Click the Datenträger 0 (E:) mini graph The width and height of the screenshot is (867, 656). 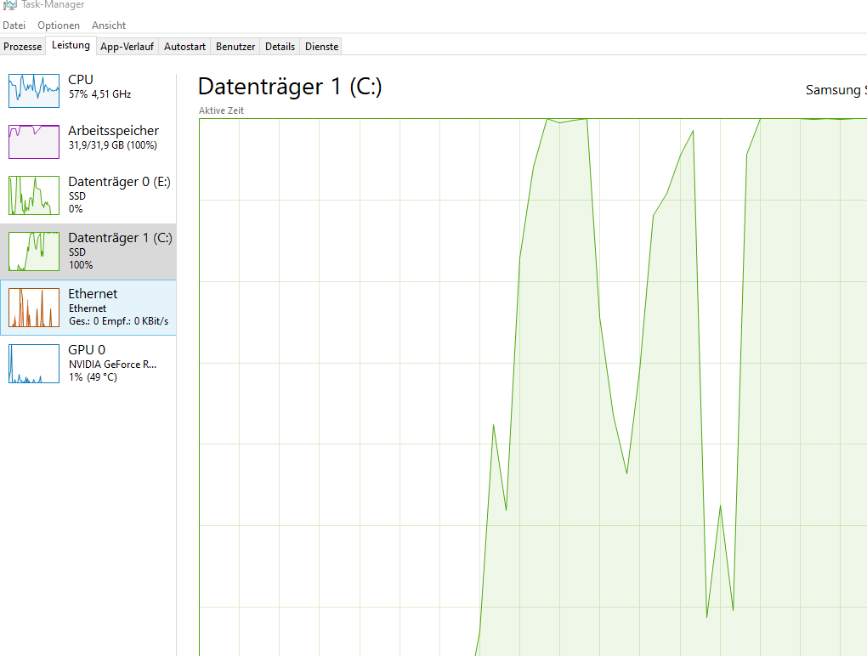click(34, 195)
